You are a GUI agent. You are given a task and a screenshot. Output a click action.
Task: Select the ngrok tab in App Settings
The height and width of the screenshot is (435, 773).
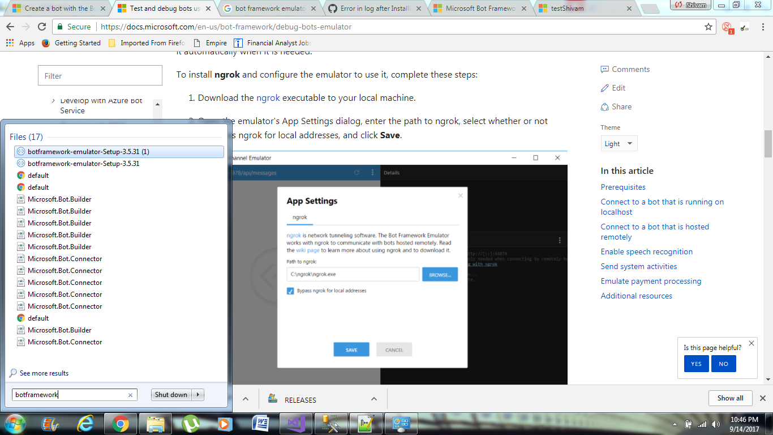tap(299, 217)
